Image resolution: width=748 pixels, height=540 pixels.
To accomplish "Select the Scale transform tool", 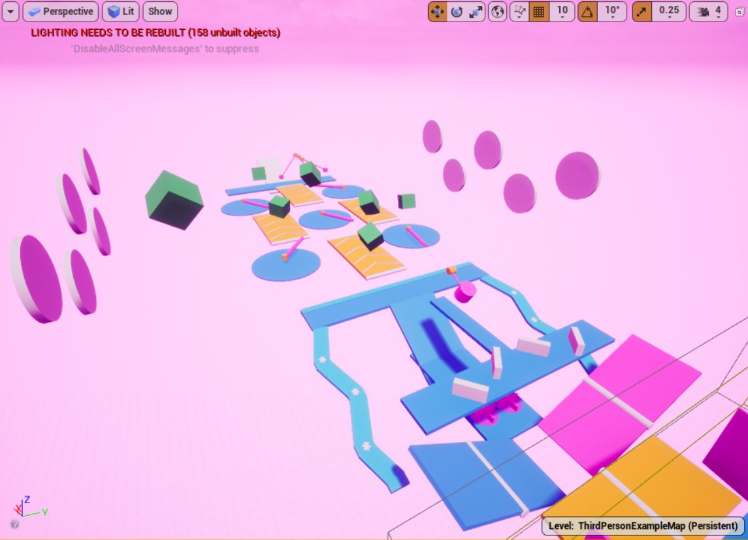I will tap(476, 12).
